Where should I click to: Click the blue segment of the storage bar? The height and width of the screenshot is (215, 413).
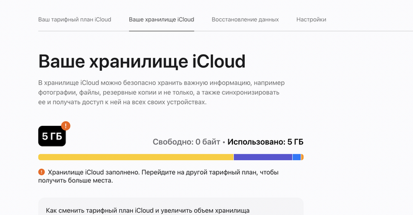[x=297, y=157]
